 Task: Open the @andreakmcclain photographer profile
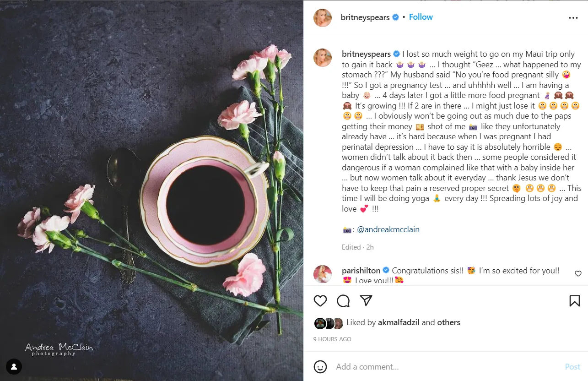coord(388,229)
